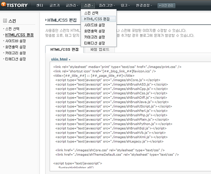Open 화면출력 설정 link in left sidebar
The image size is (211, 174).
point(16,47)
